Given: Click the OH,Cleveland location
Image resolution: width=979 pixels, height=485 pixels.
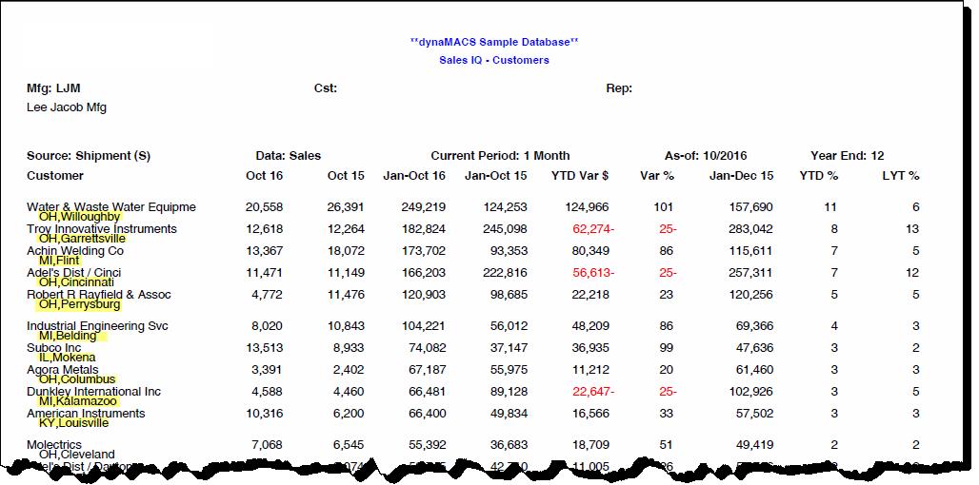Looking at the screenshot, I should click(x=76, y=455).
